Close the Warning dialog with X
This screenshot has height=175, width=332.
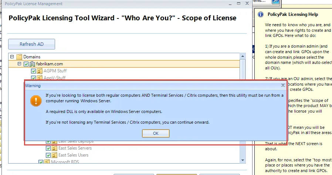(x=283, y=85)
